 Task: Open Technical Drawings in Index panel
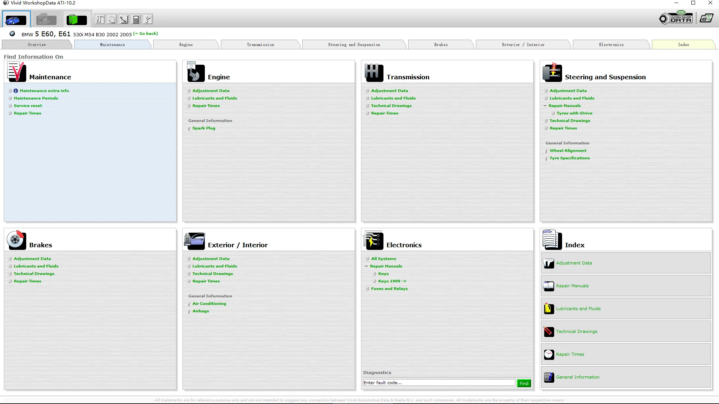tap(576, 331)
